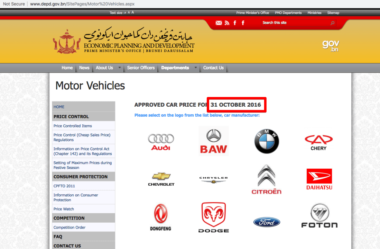380x249 pixels.
Task: Switch to the News section
Action: pos(84,68)
